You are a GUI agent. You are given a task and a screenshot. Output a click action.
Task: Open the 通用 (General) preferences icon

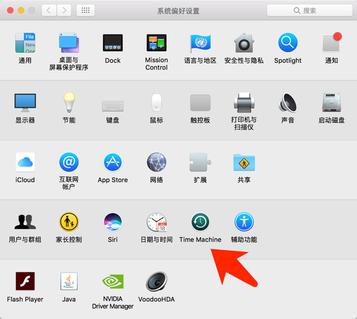[25, 43]
